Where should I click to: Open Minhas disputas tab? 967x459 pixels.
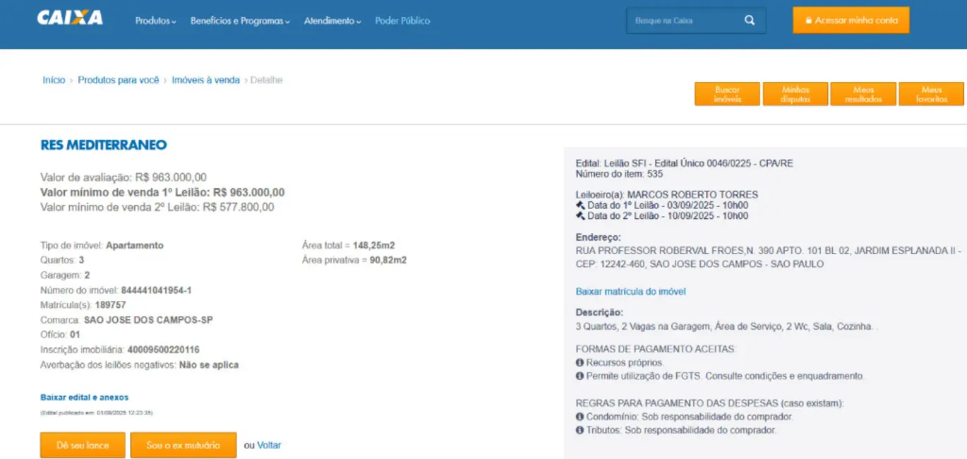coord(795,95)
